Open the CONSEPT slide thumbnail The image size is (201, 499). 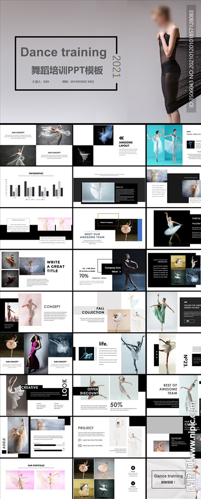[36, 312]
